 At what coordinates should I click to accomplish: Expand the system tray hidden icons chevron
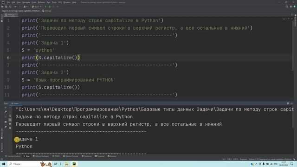[x=256, y=164]
